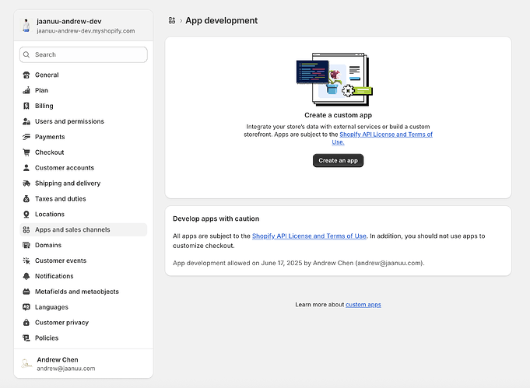Click the Billing receipt icon

coord(26,106)
